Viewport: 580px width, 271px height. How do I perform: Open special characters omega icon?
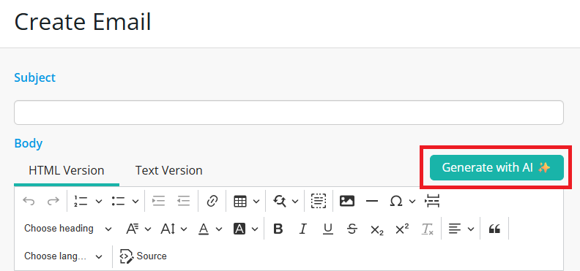tap(396, 201)
